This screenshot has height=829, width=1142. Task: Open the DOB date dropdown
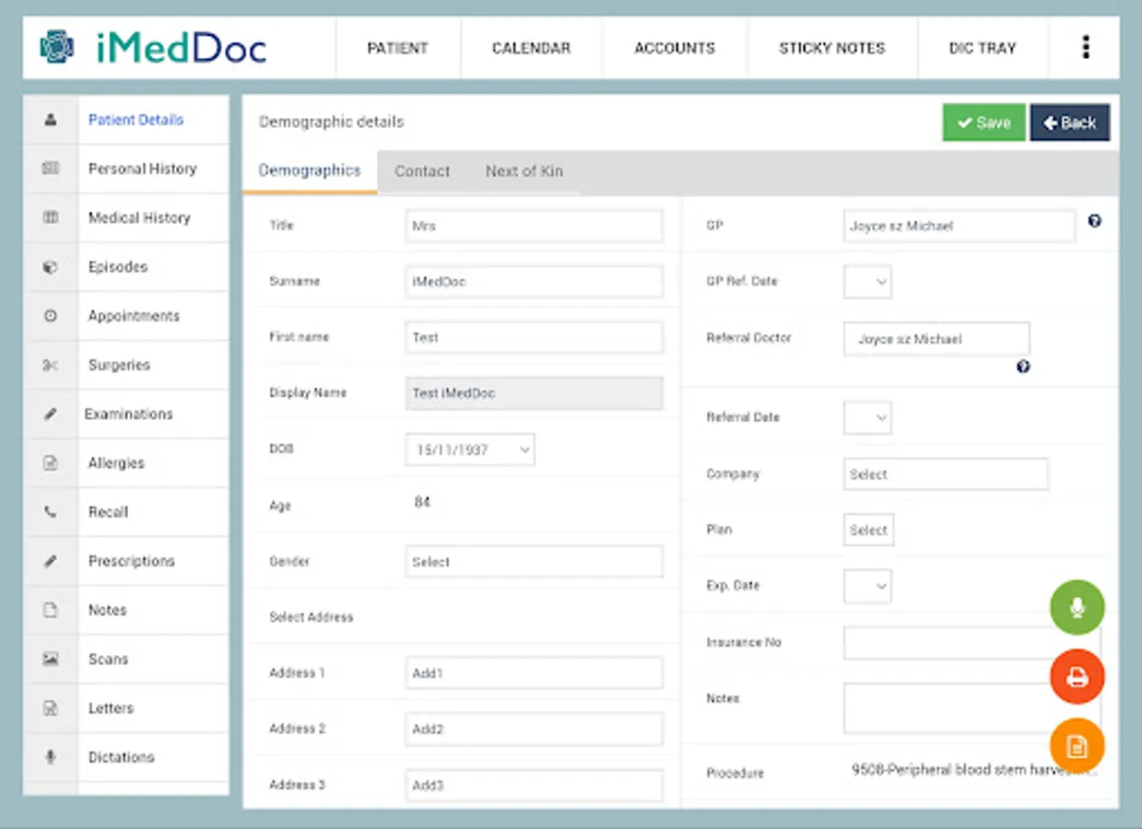tap(470, 450)
